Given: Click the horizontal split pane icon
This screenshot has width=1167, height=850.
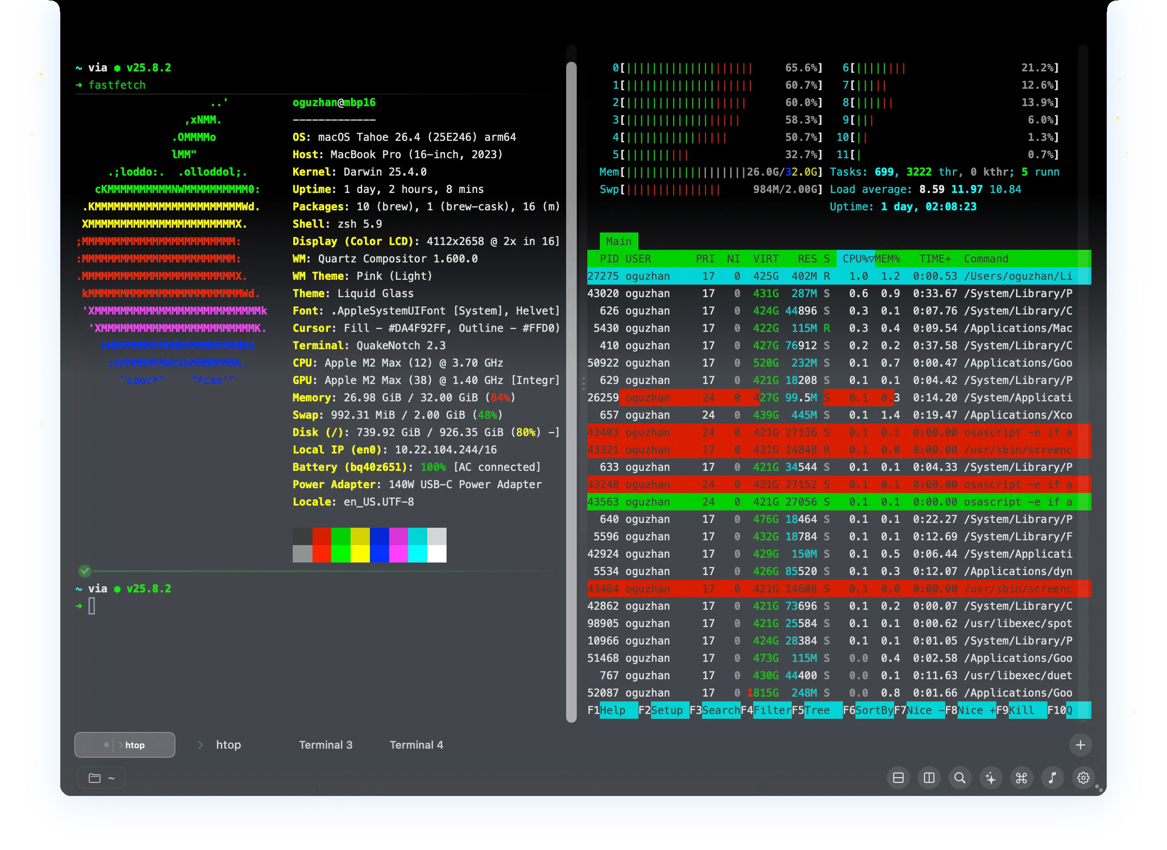Looking at the screenshot, I should [x=898, y=778].
